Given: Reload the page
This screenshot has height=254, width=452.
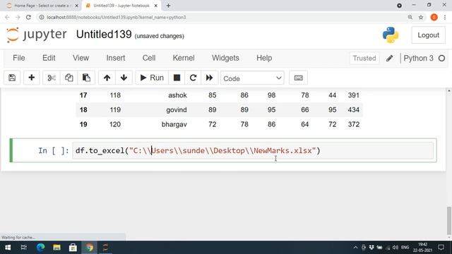Looking at the screenshot, I should [28, 17].
